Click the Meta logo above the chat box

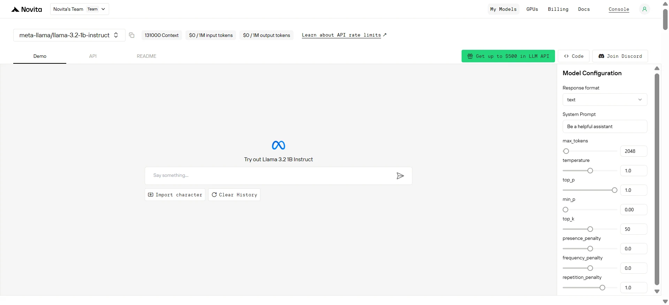tap(279, 145)
